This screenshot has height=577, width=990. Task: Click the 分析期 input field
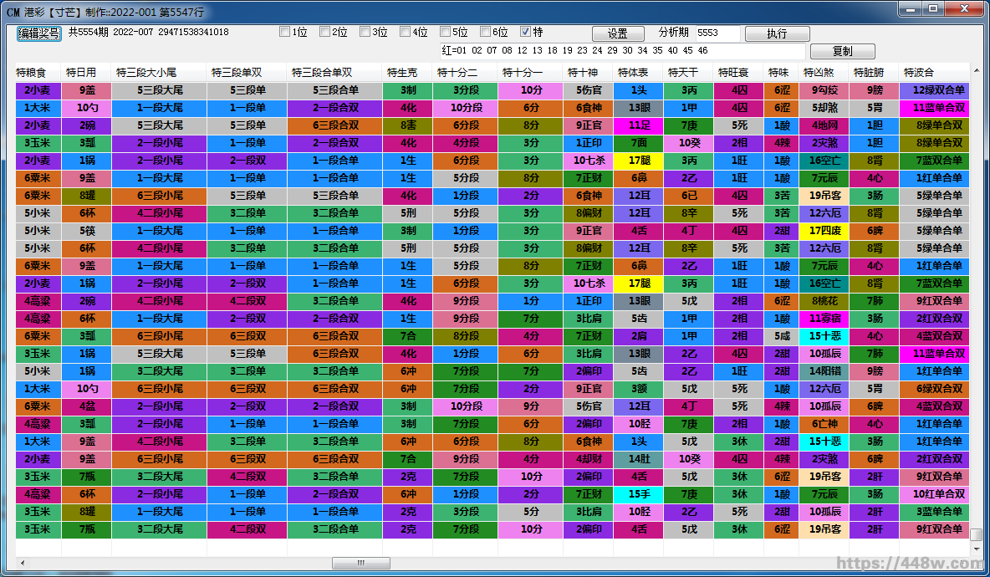pyautogui.click(x=717, y=33)
